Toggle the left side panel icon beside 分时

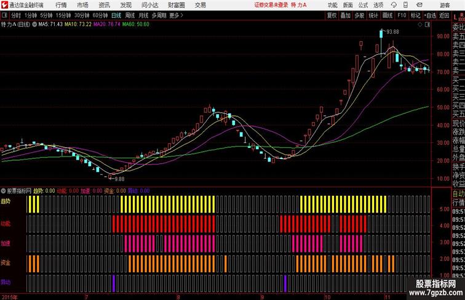click(4, 15)
